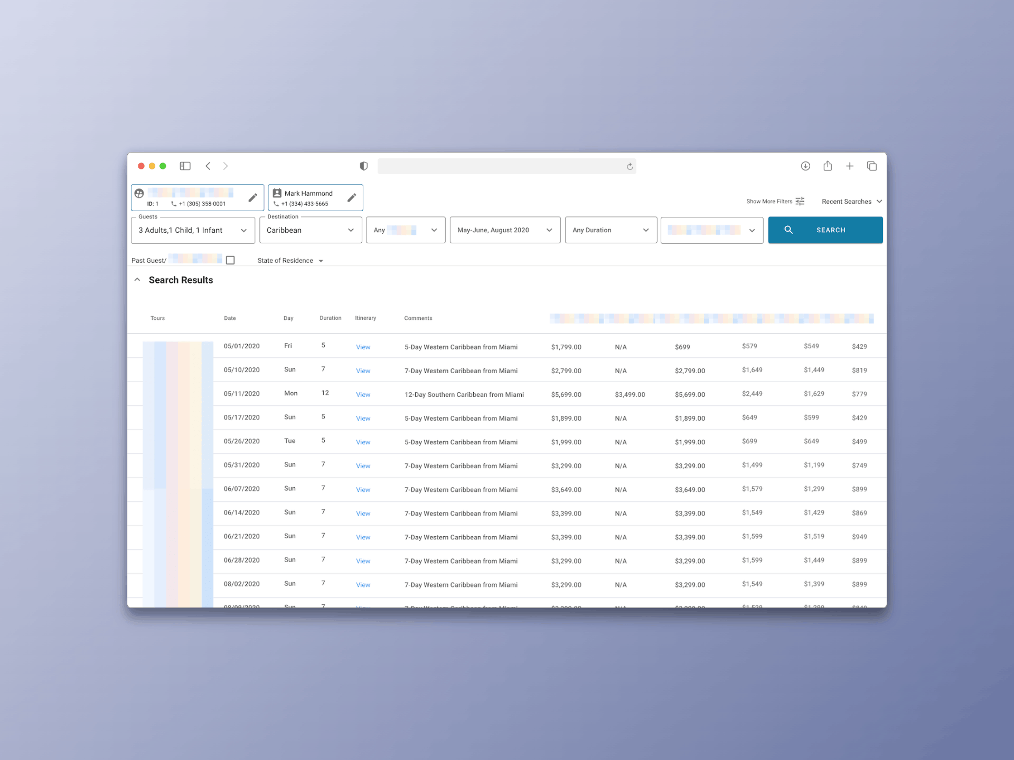This screenshot has width=1014, height=760.
Task: Open the Any Duration dropdown
Action: (611, 230)
